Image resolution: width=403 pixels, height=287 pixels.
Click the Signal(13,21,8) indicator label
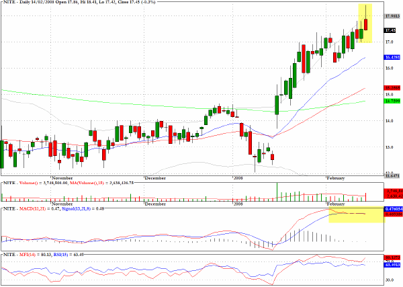coord(77,208)
